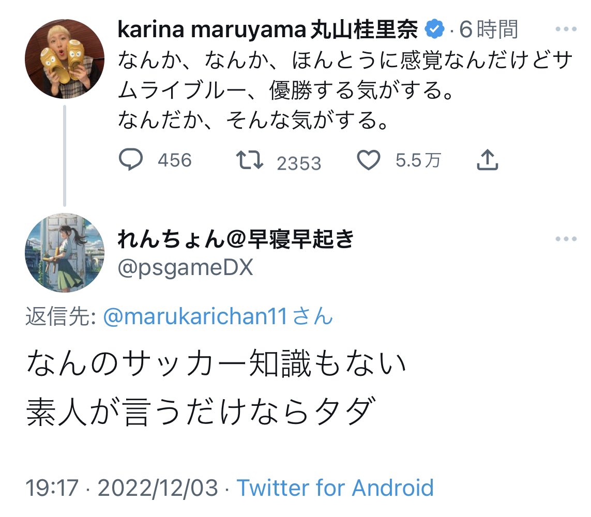Open more options on karina maruyama tweet

[566, 29]
